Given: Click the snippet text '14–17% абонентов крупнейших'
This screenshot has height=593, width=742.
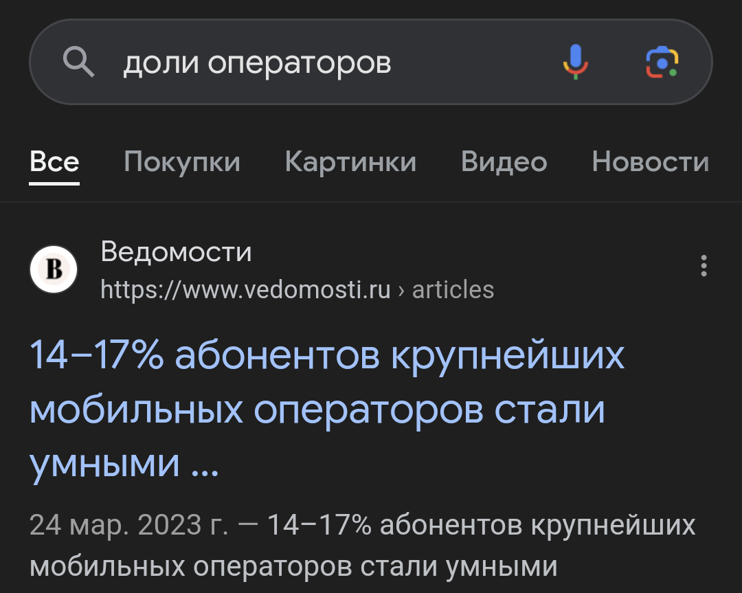Looking at the screenshot, I should click(481, 526).
